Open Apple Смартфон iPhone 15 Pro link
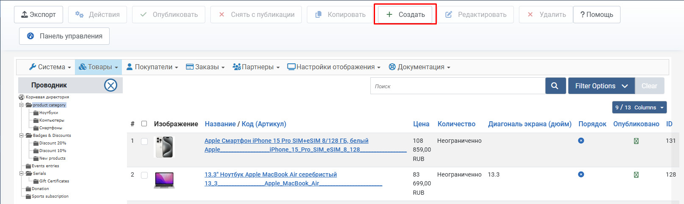 287,141
